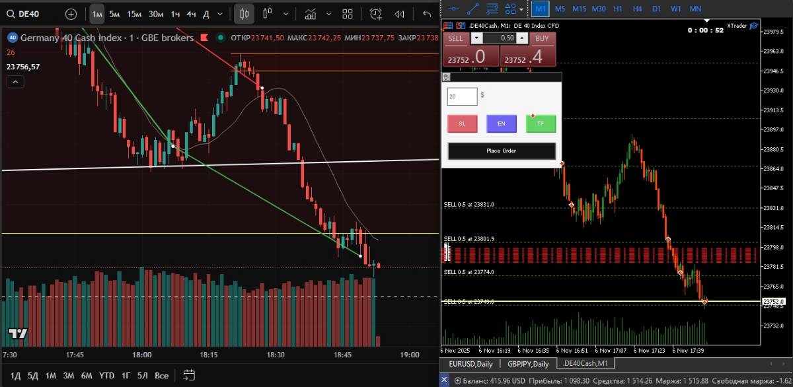This screenshot has width=793, height=387.
Task: Open the candlestick chart type selector
Action: coord(244,14)
